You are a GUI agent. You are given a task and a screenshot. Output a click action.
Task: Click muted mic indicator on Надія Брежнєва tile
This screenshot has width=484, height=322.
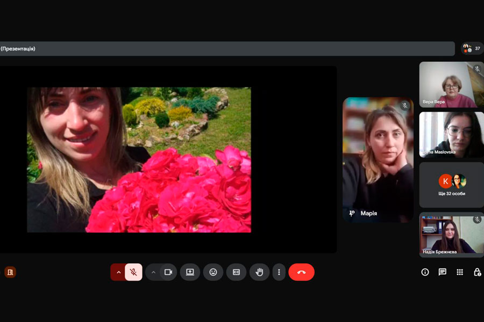477,219
